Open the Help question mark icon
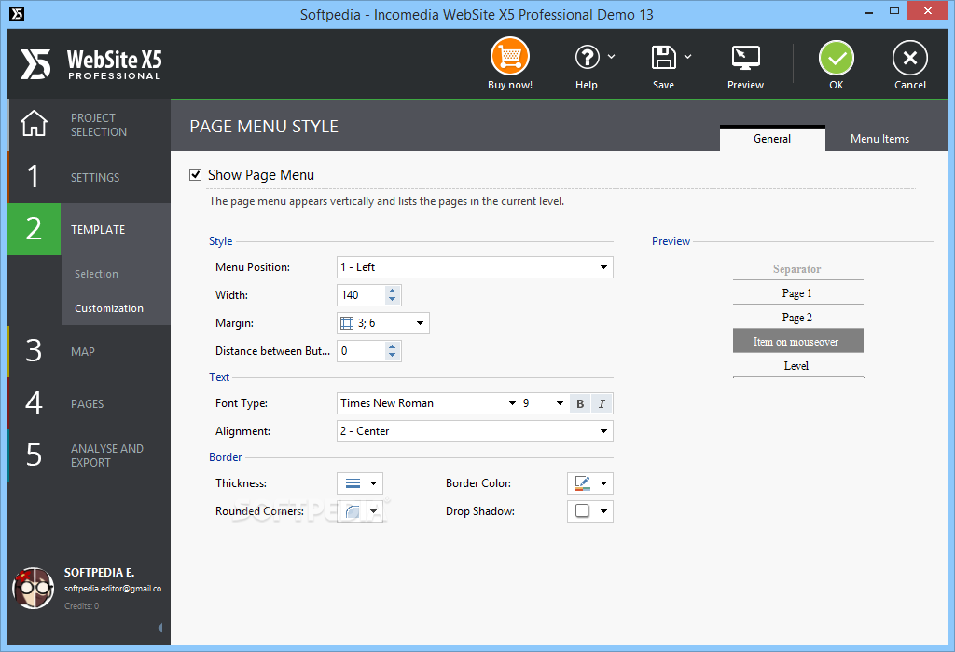 tap(588, 57)
